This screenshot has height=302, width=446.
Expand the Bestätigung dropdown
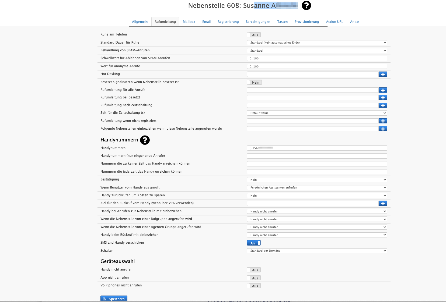[317, 180]
